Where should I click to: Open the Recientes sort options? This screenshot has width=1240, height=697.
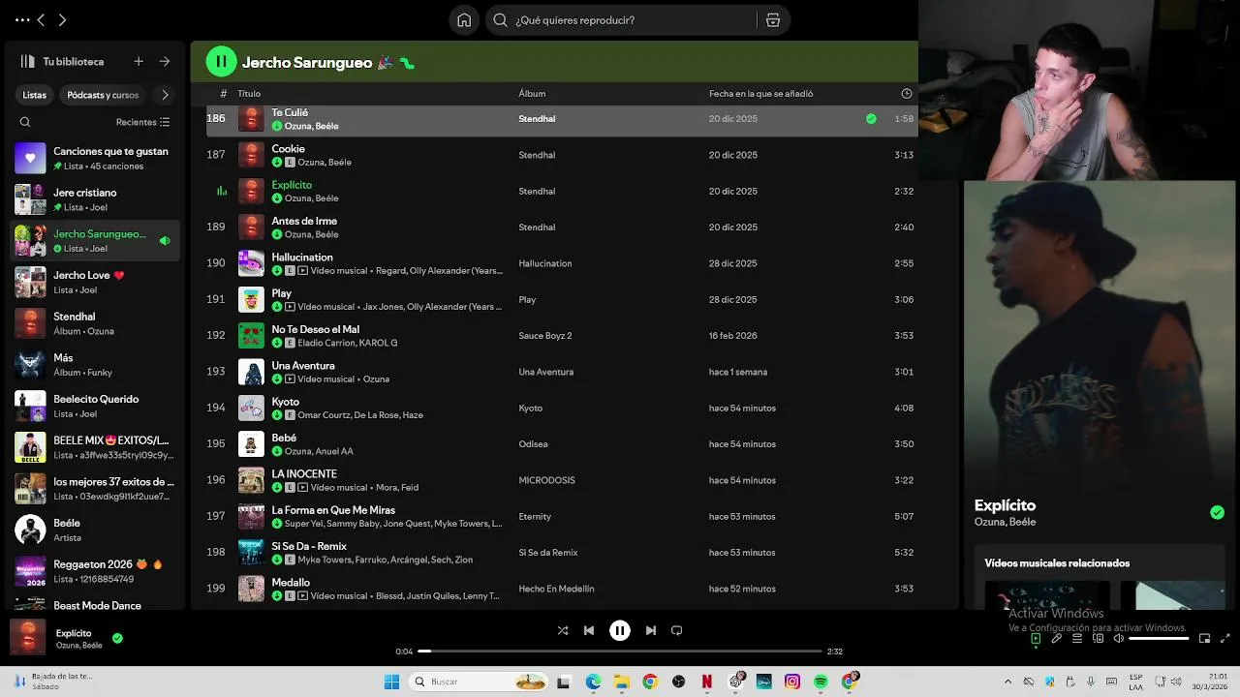[143, 122]
